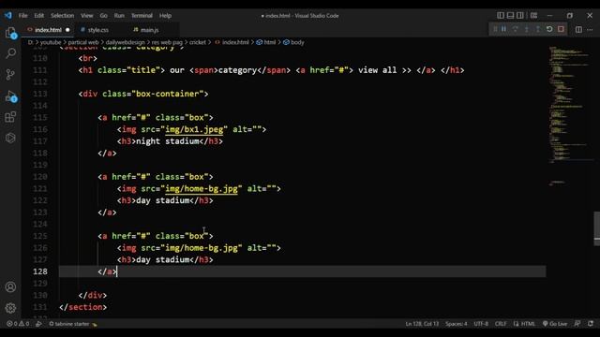Expand the cricket breadcrumb
The image size is (600, 337).
(198, 42)
